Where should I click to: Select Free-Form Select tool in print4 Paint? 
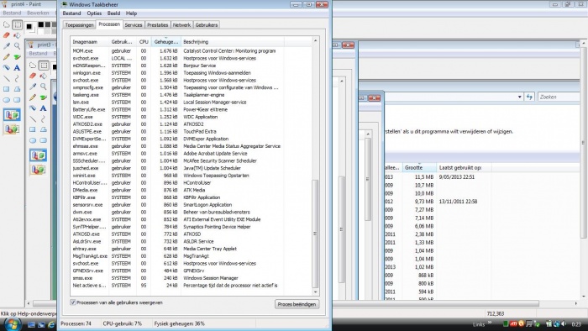coord(7,25)
